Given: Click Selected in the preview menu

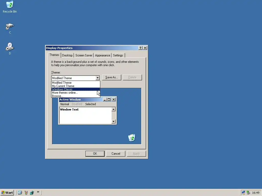Looking at the screenshot, I should tap(90, 104).
